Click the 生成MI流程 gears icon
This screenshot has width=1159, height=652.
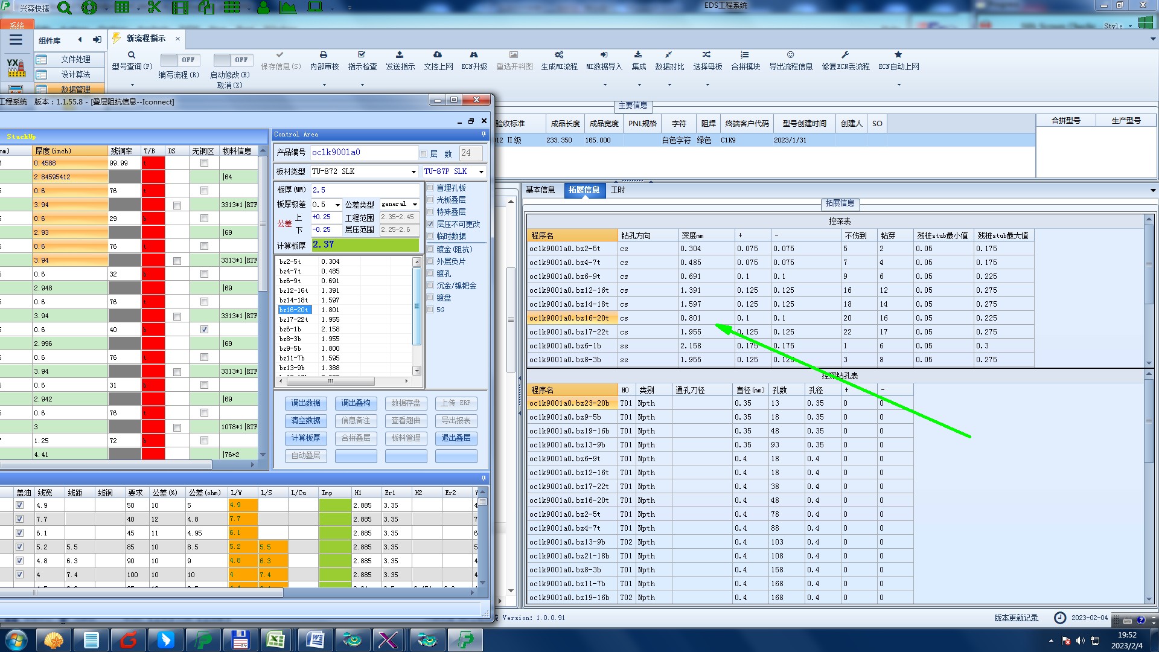click(559, 55)
